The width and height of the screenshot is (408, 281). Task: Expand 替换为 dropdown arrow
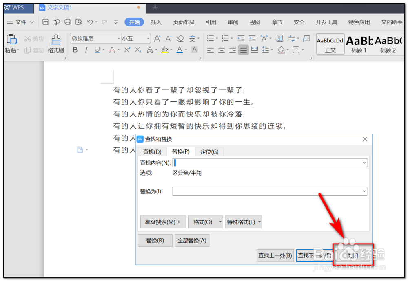(x=364, y=191)
